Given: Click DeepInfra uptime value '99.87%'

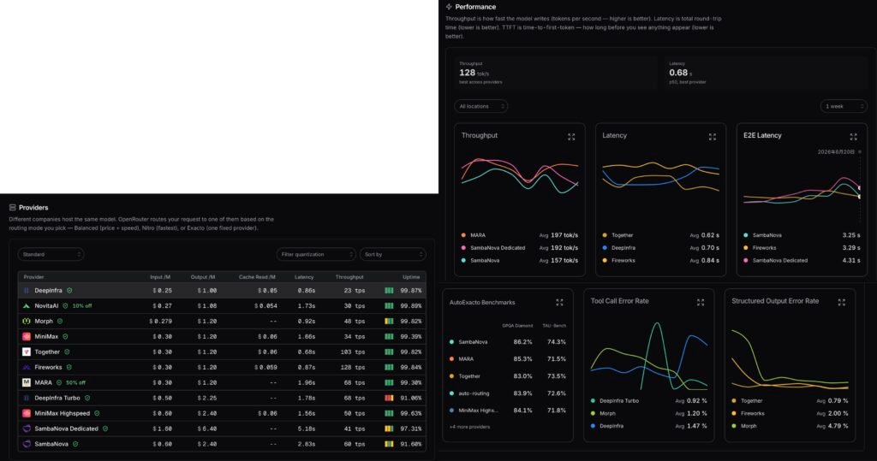Looking at the screenshot, I should 411,291.
